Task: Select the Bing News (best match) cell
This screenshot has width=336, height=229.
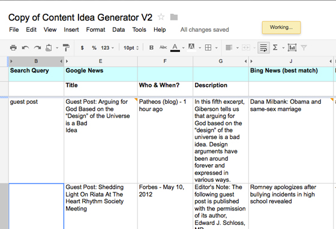Action: click(291, 74)
